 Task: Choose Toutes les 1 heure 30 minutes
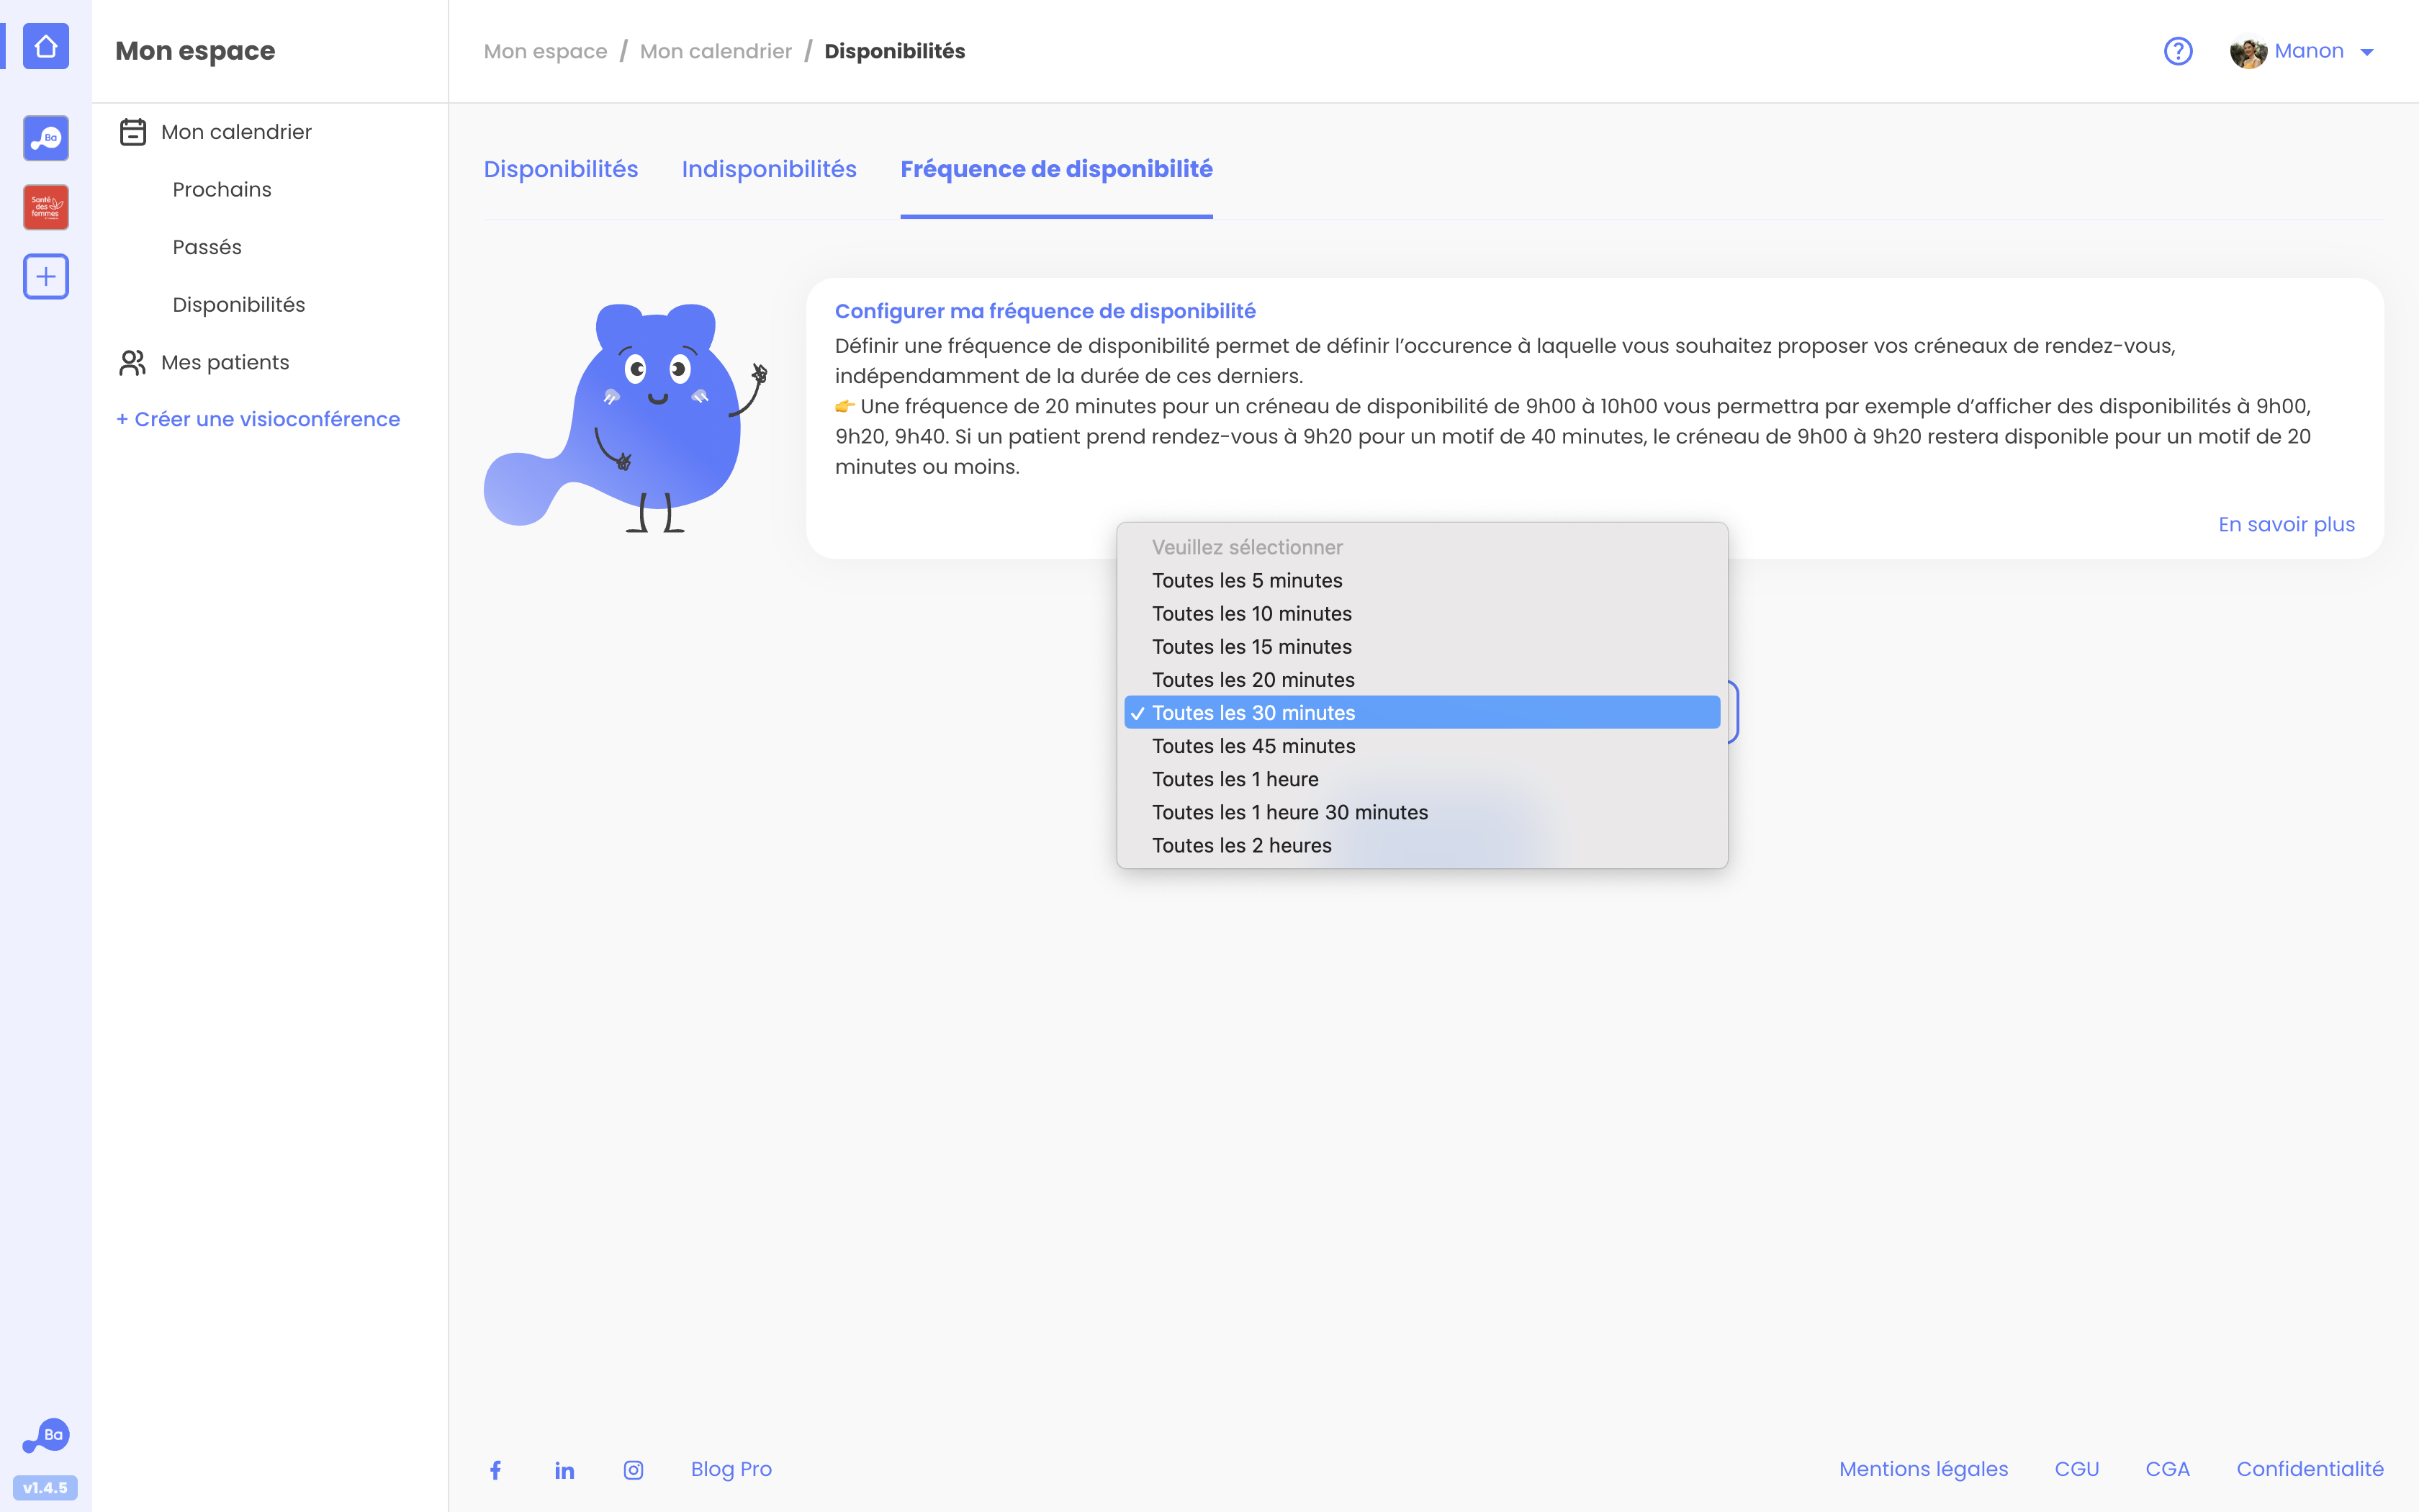[x=1423, y=812]
